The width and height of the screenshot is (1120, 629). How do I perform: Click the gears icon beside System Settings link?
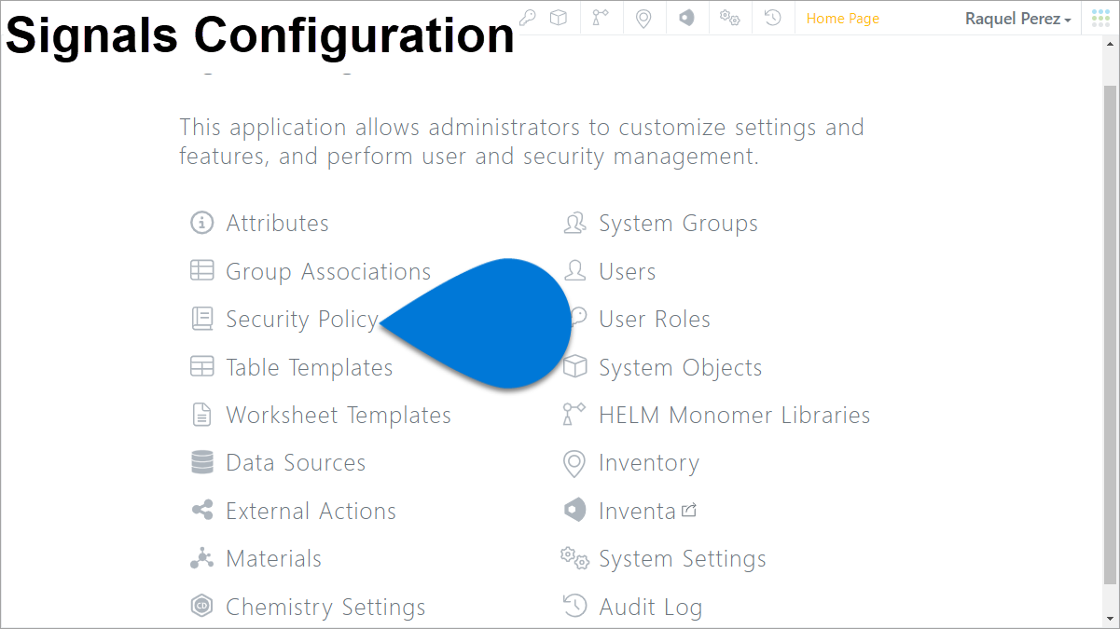574,558
